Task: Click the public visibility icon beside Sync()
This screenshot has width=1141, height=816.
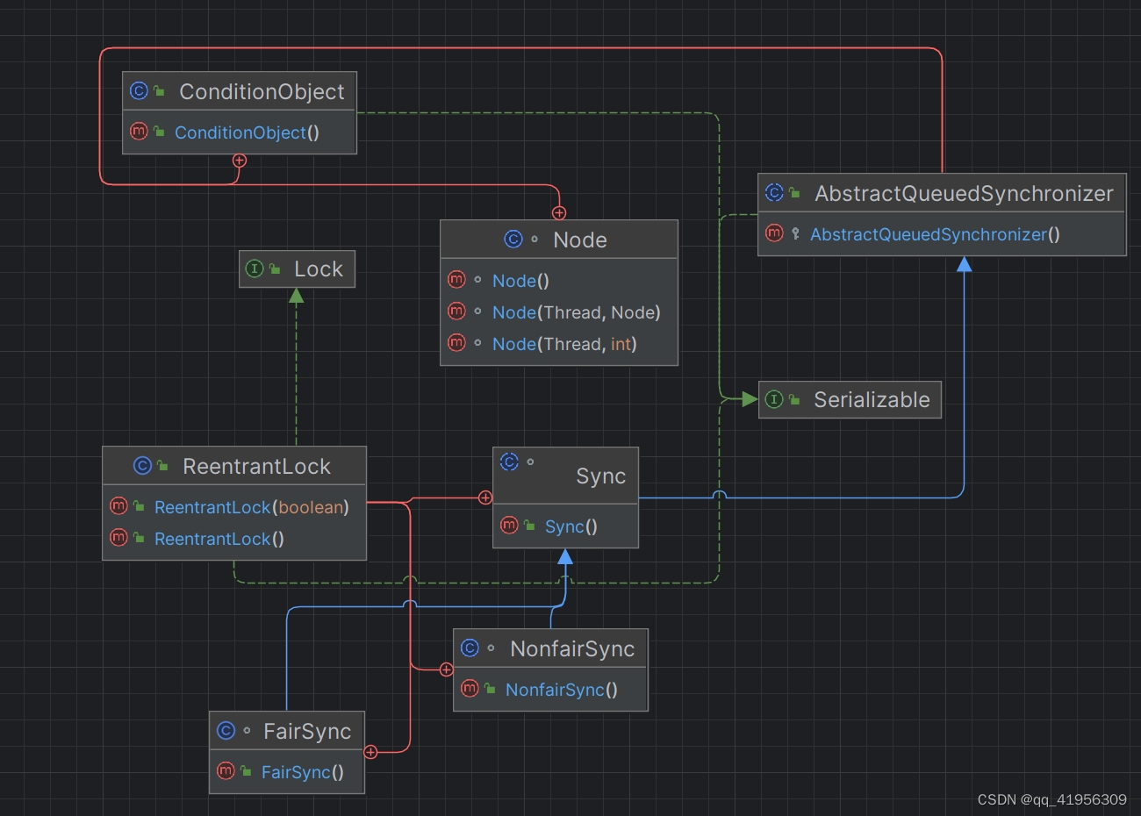Action: point(529,526)
